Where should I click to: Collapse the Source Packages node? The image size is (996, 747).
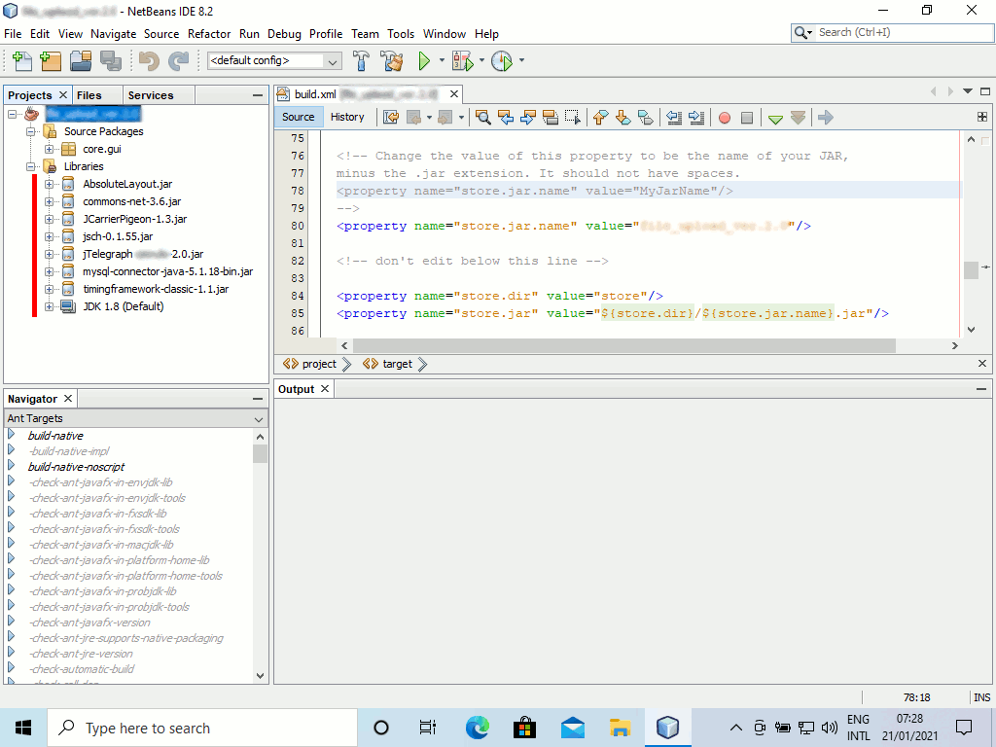(30, 131)
